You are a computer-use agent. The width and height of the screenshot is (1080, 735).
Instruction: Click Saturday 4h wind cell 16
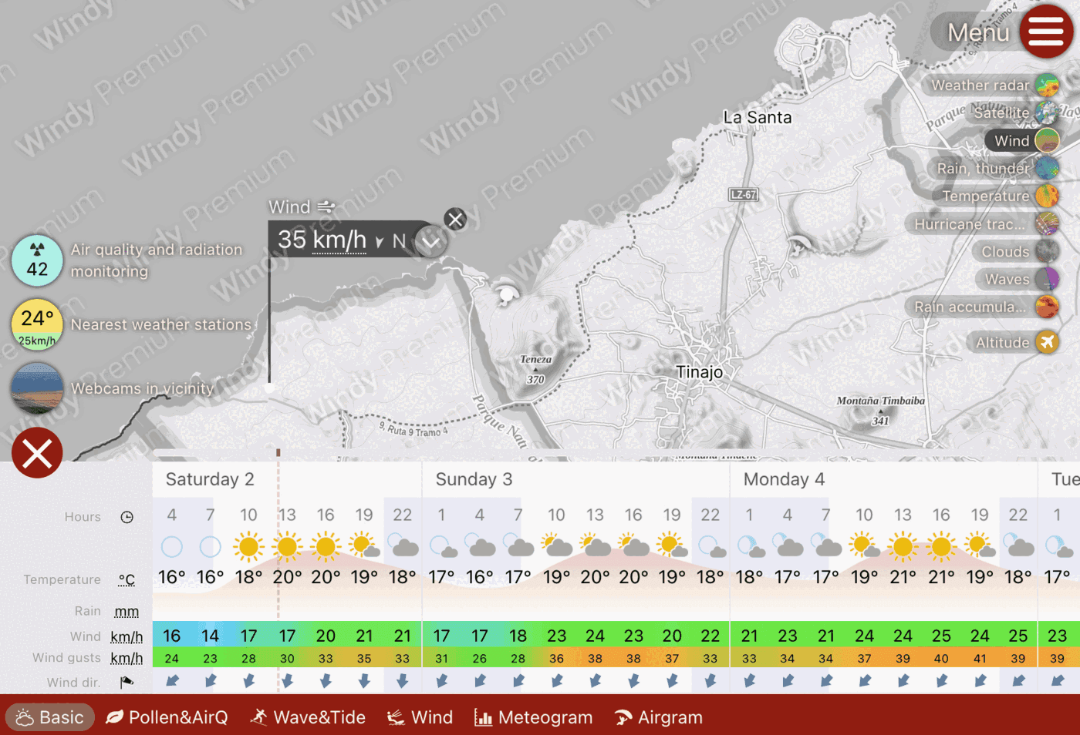pyautogui.click(x=172, y=636)
